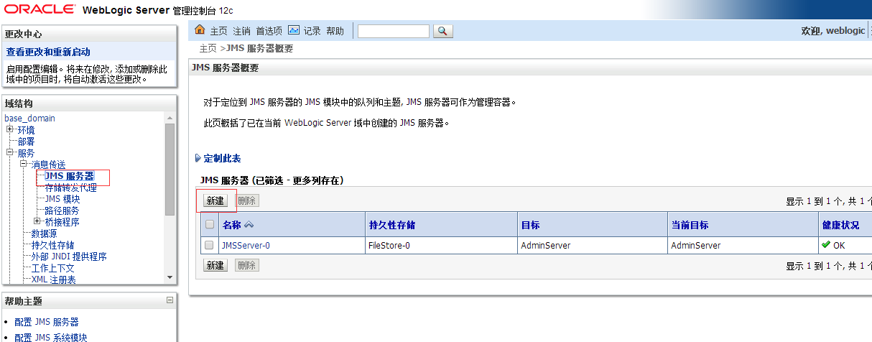Open 主页 in the top toolbar
The width and height of the screenshot is (872, 342).
pyautogui.click(x=218, y=31)
